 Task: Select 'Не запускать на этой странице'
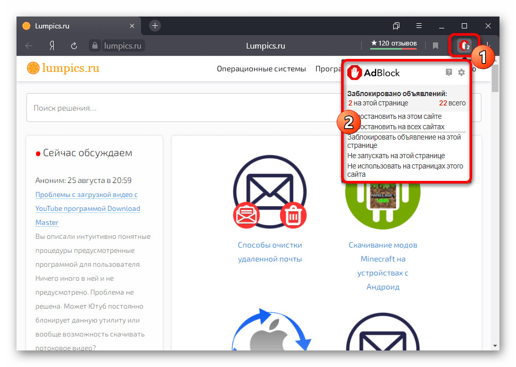point(396,156)
